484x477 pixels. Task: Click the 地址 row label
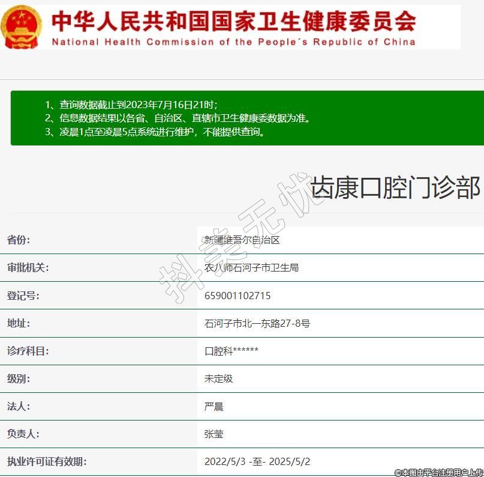click(x=19, y=323)
